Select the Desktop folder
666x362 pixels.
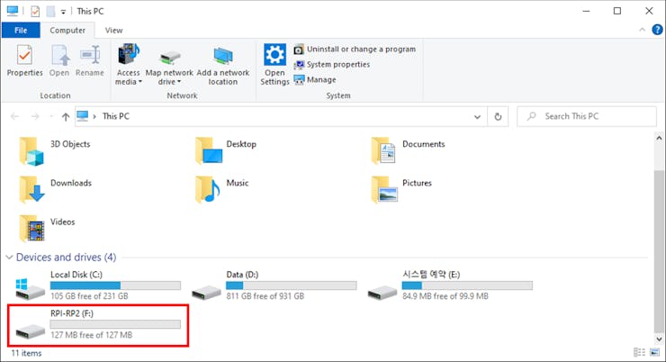pos(226,151)
